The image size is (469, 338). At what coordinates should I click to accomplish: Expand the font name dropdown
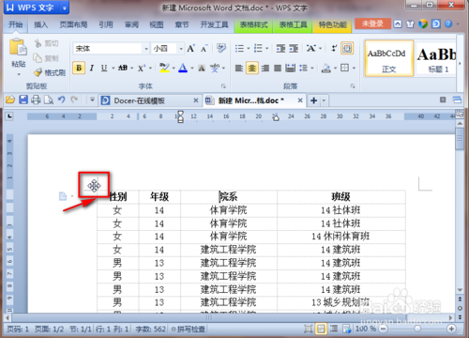(146, 49)
